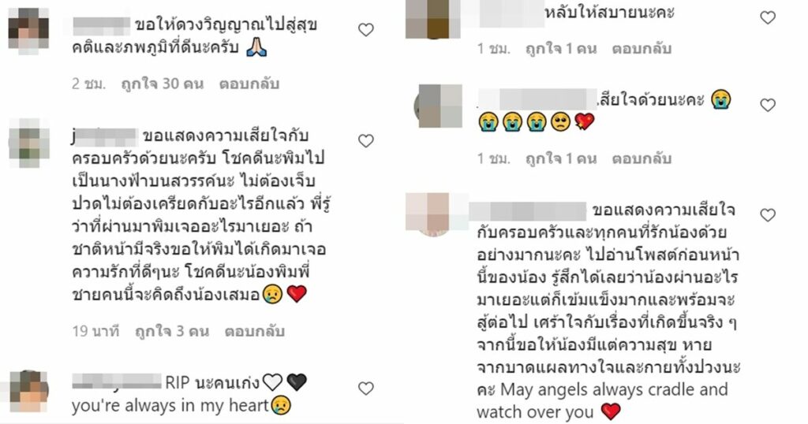Image resolution: width=808 pixels, height=424 pixels.
Task: Like the หลับให้สบายนะคะ comment
Action: pyautogui.click(x=768, y=18)
